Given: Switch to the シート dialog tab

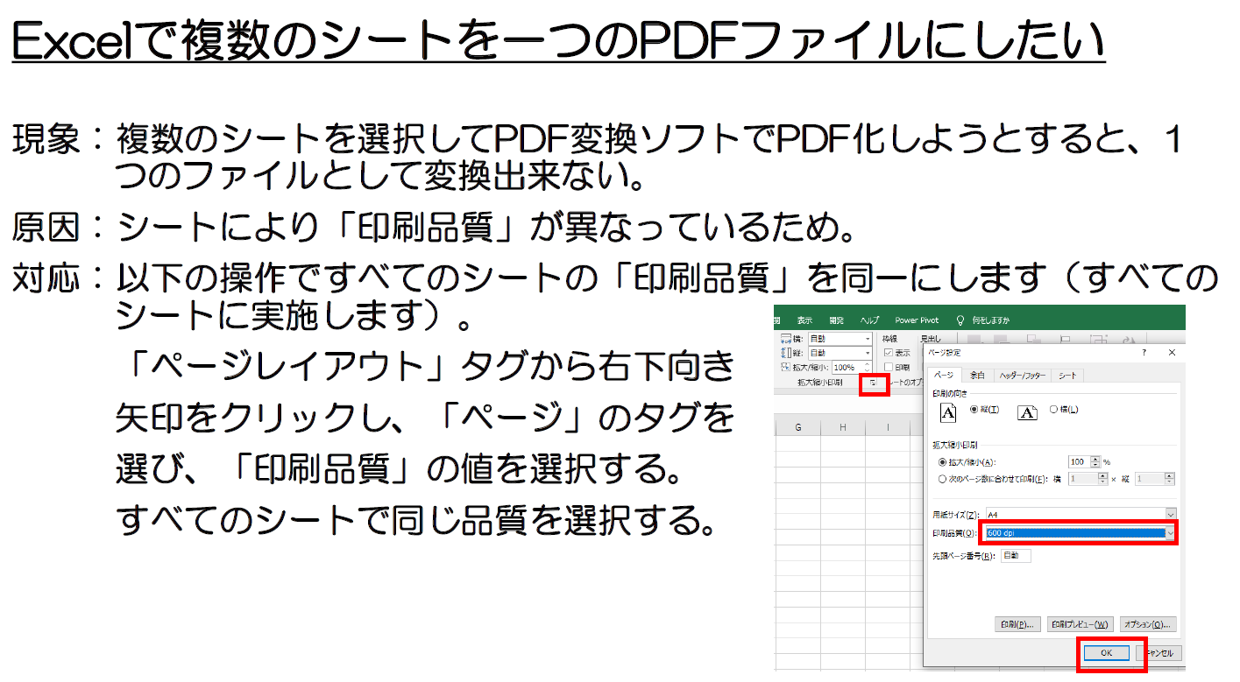Looking at the screenshot, I should point(1067,376).
